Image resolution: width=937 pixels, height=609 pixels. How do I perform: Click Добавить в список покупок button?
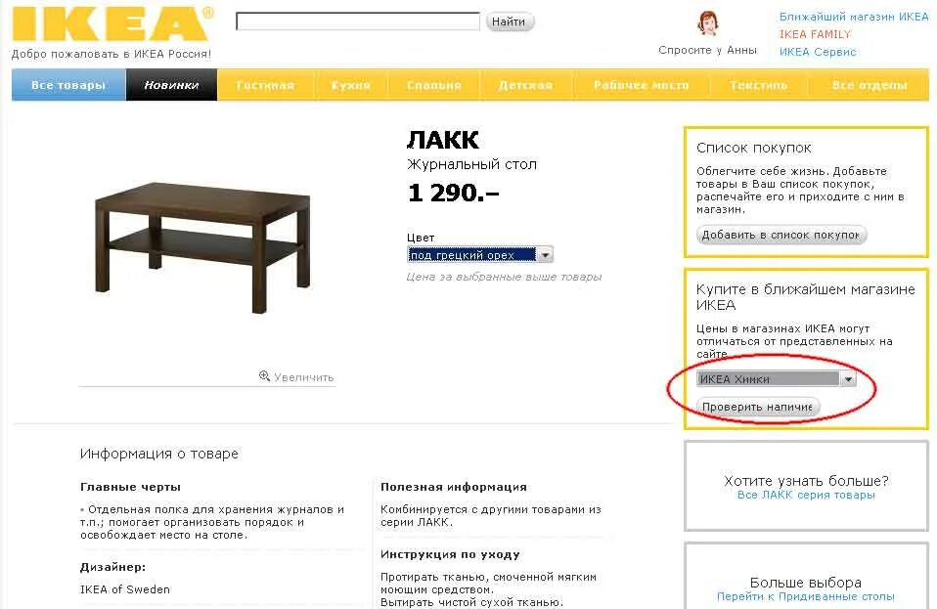[x=781, y=235]
